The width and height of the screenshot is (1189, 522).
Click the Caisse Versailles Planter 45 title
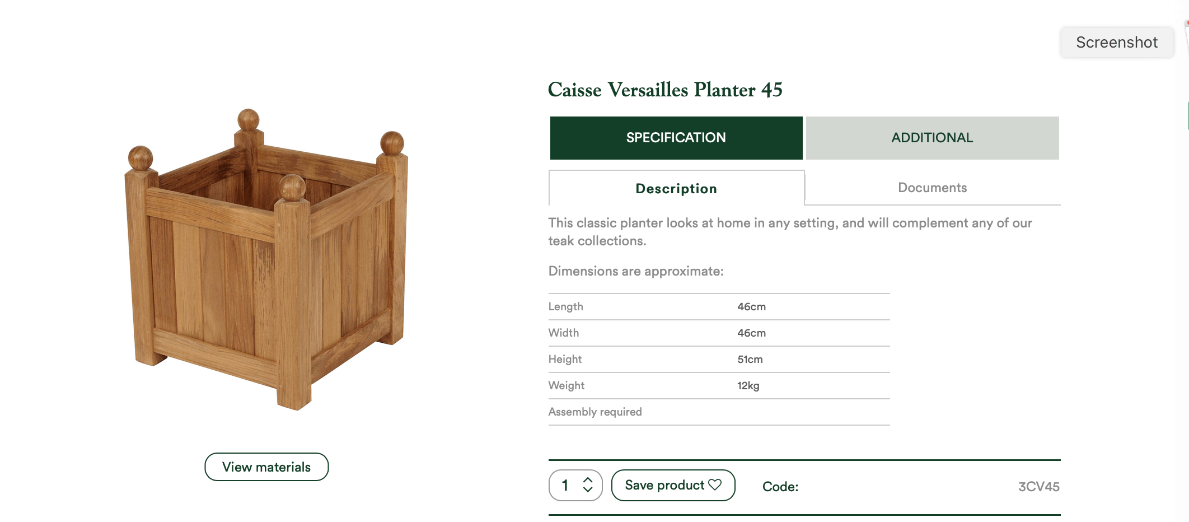(x=665, y=90)
